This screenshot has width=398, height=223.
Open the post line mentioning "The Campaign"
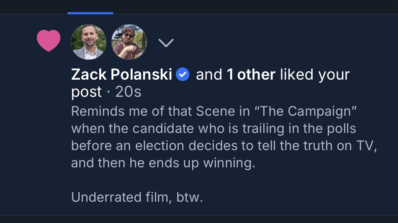point(214,112)
